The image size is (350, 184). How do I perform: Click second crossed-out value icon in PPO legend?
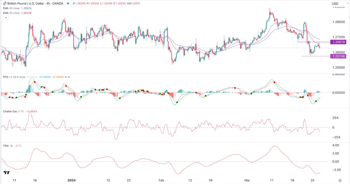click(x=69, y=77)
